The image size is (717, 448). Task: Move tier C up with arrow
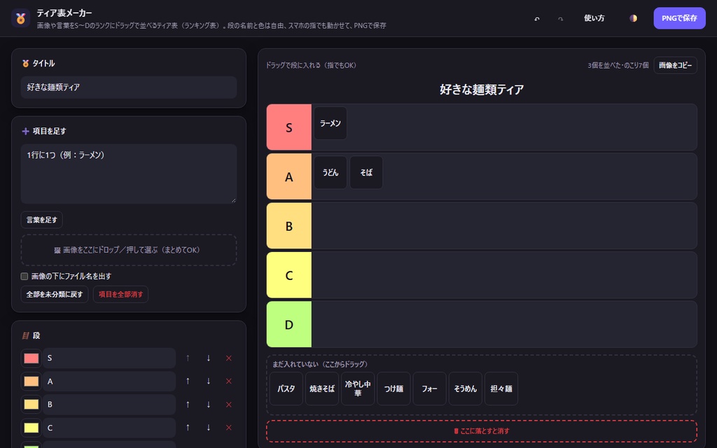[188, 428]
